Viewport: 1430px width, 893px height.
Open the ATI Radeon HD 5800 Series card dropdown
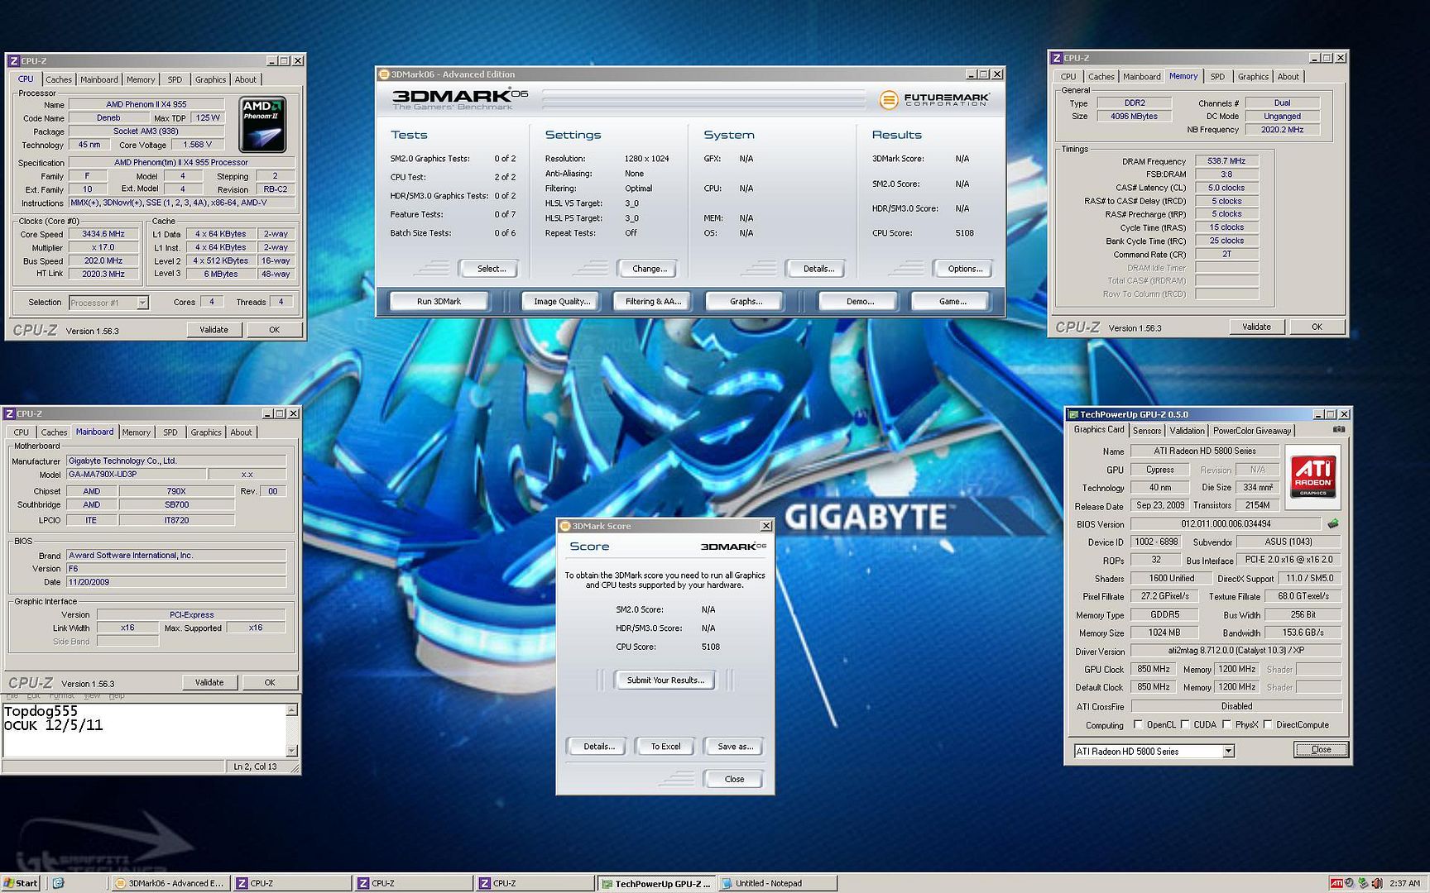1228,751
